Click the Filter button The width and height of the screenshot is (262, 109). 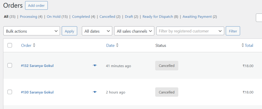coord(233,31)
